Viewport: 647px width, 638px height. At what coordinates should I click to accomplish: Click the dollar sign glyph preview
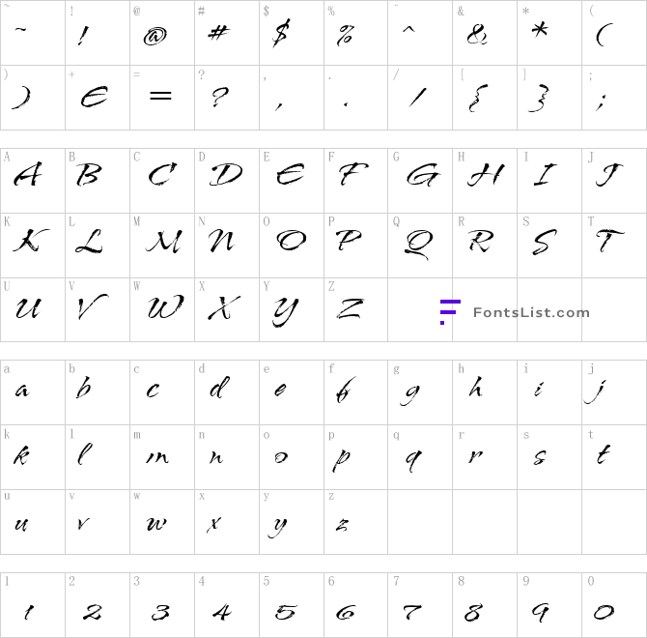pyautogui.click(x=282, y=33)
